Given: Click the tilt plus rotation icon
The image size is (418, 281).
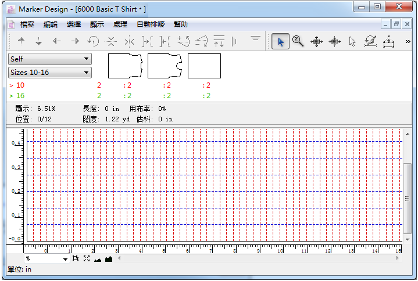Looking at the screenshot, I should coord(183,41).
